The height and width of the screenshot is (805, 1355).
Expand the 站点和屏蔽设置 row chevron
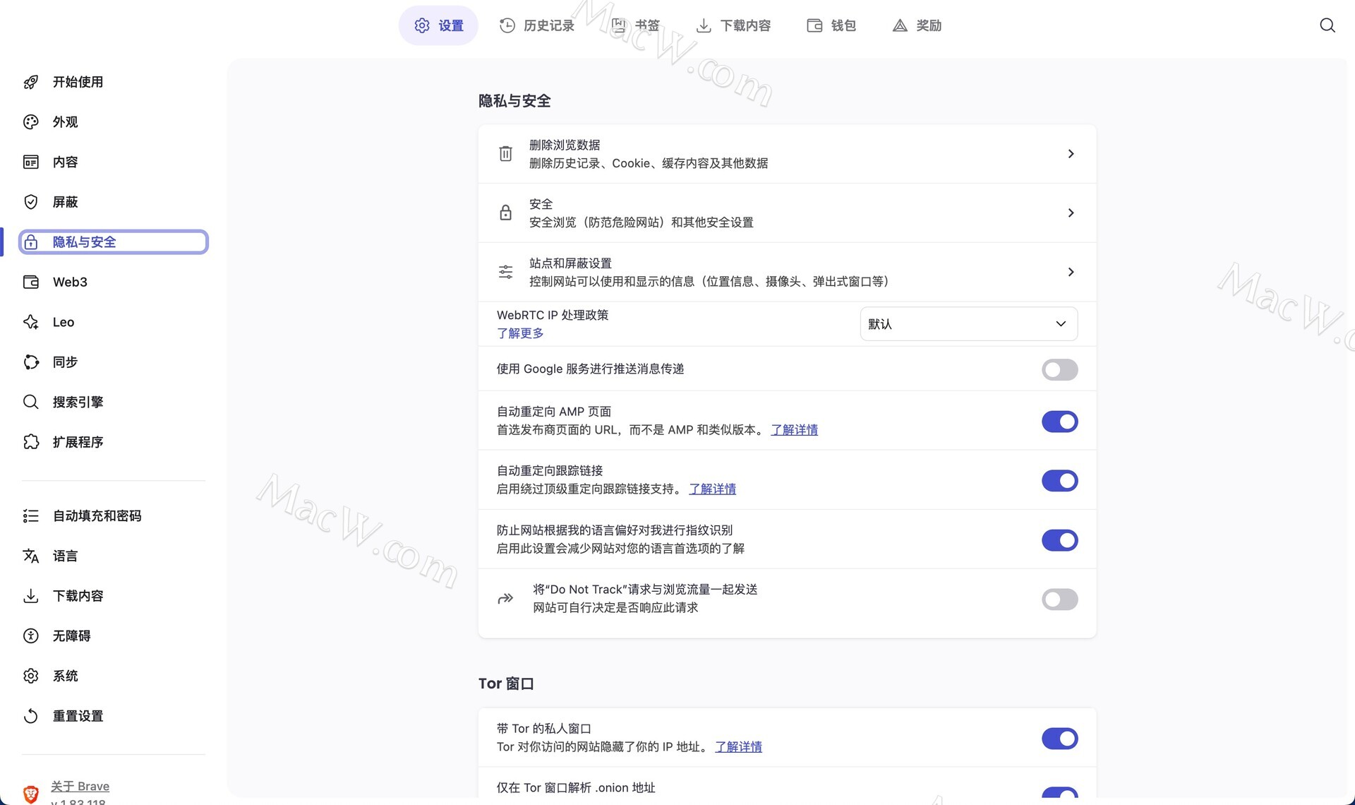tap(1071, 272)
